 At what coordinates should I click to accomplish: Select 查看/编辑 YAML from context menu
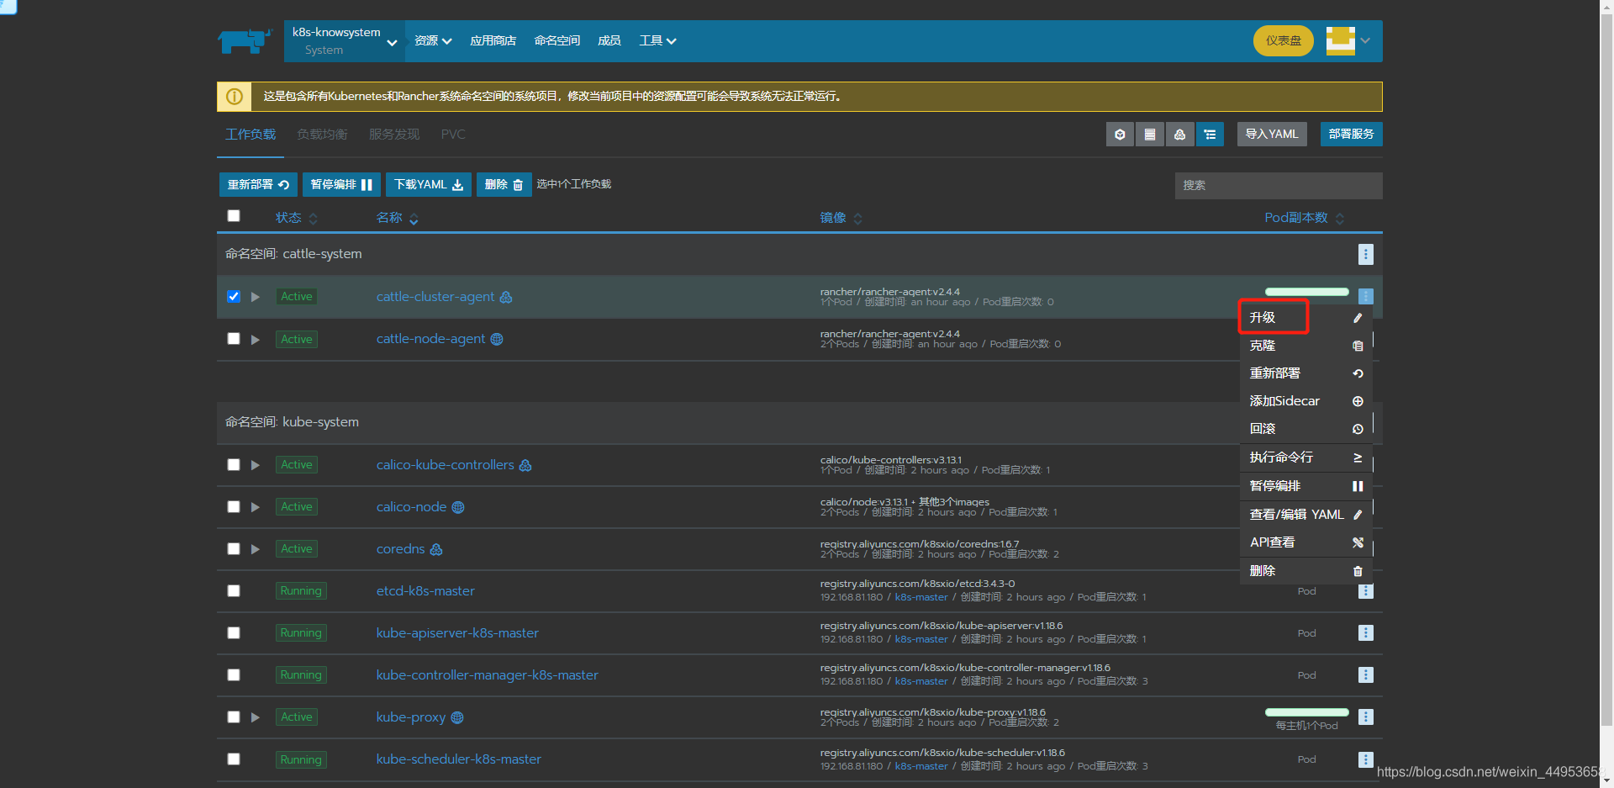coord(1306,515)
